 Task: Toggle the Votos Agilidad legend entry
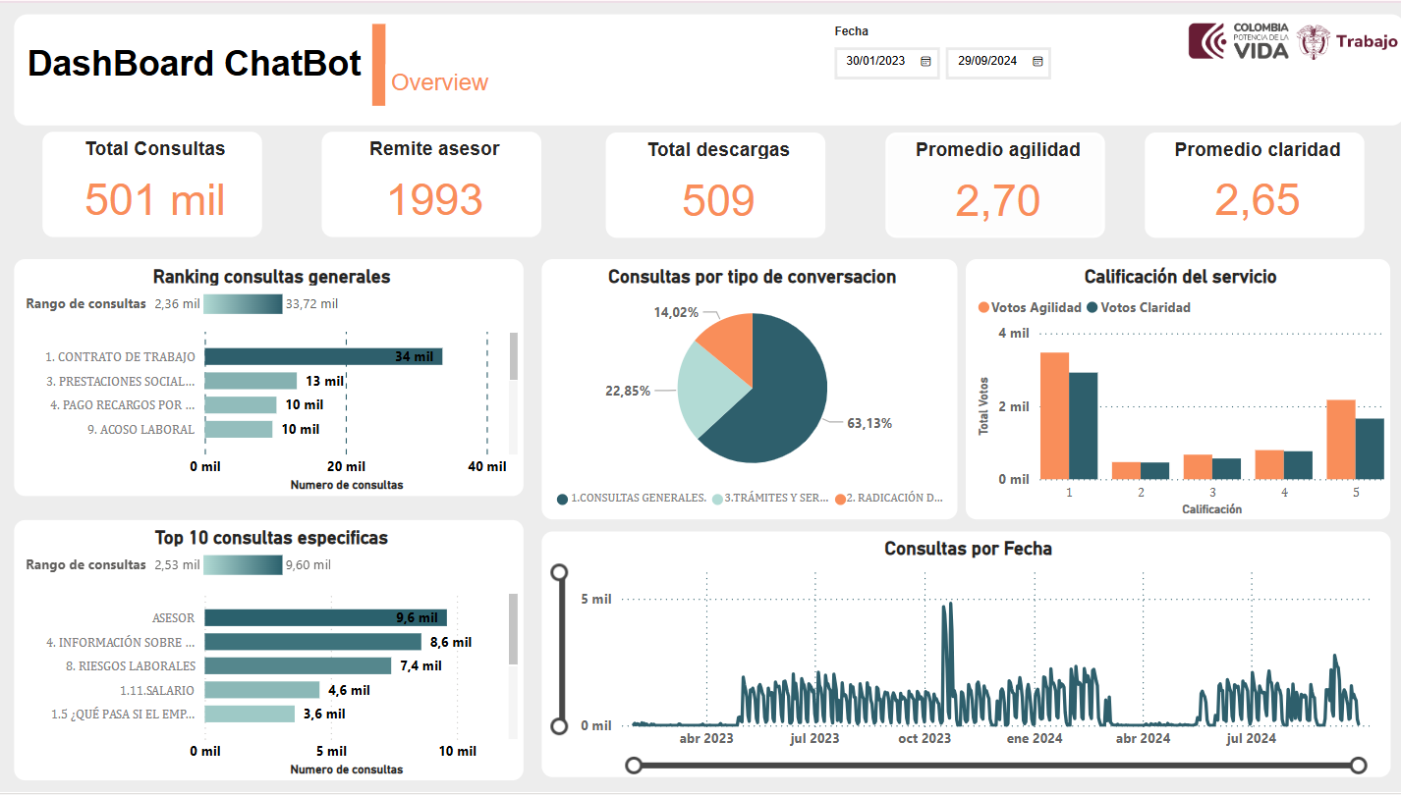pos(1030,307)
